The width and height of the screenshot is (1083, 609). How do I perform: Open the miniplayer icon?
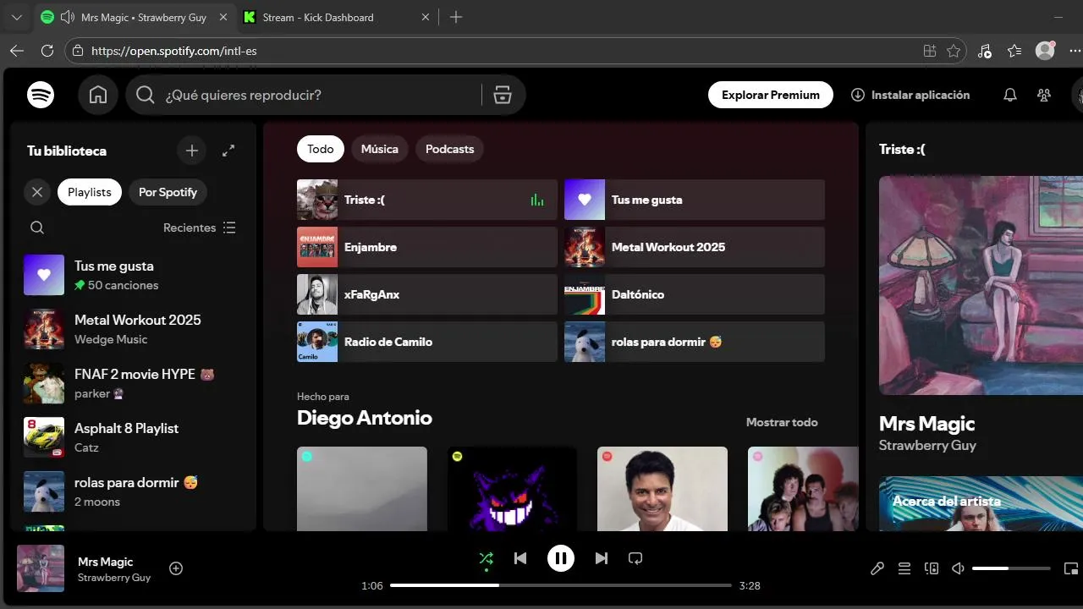tap(1071, 568)
